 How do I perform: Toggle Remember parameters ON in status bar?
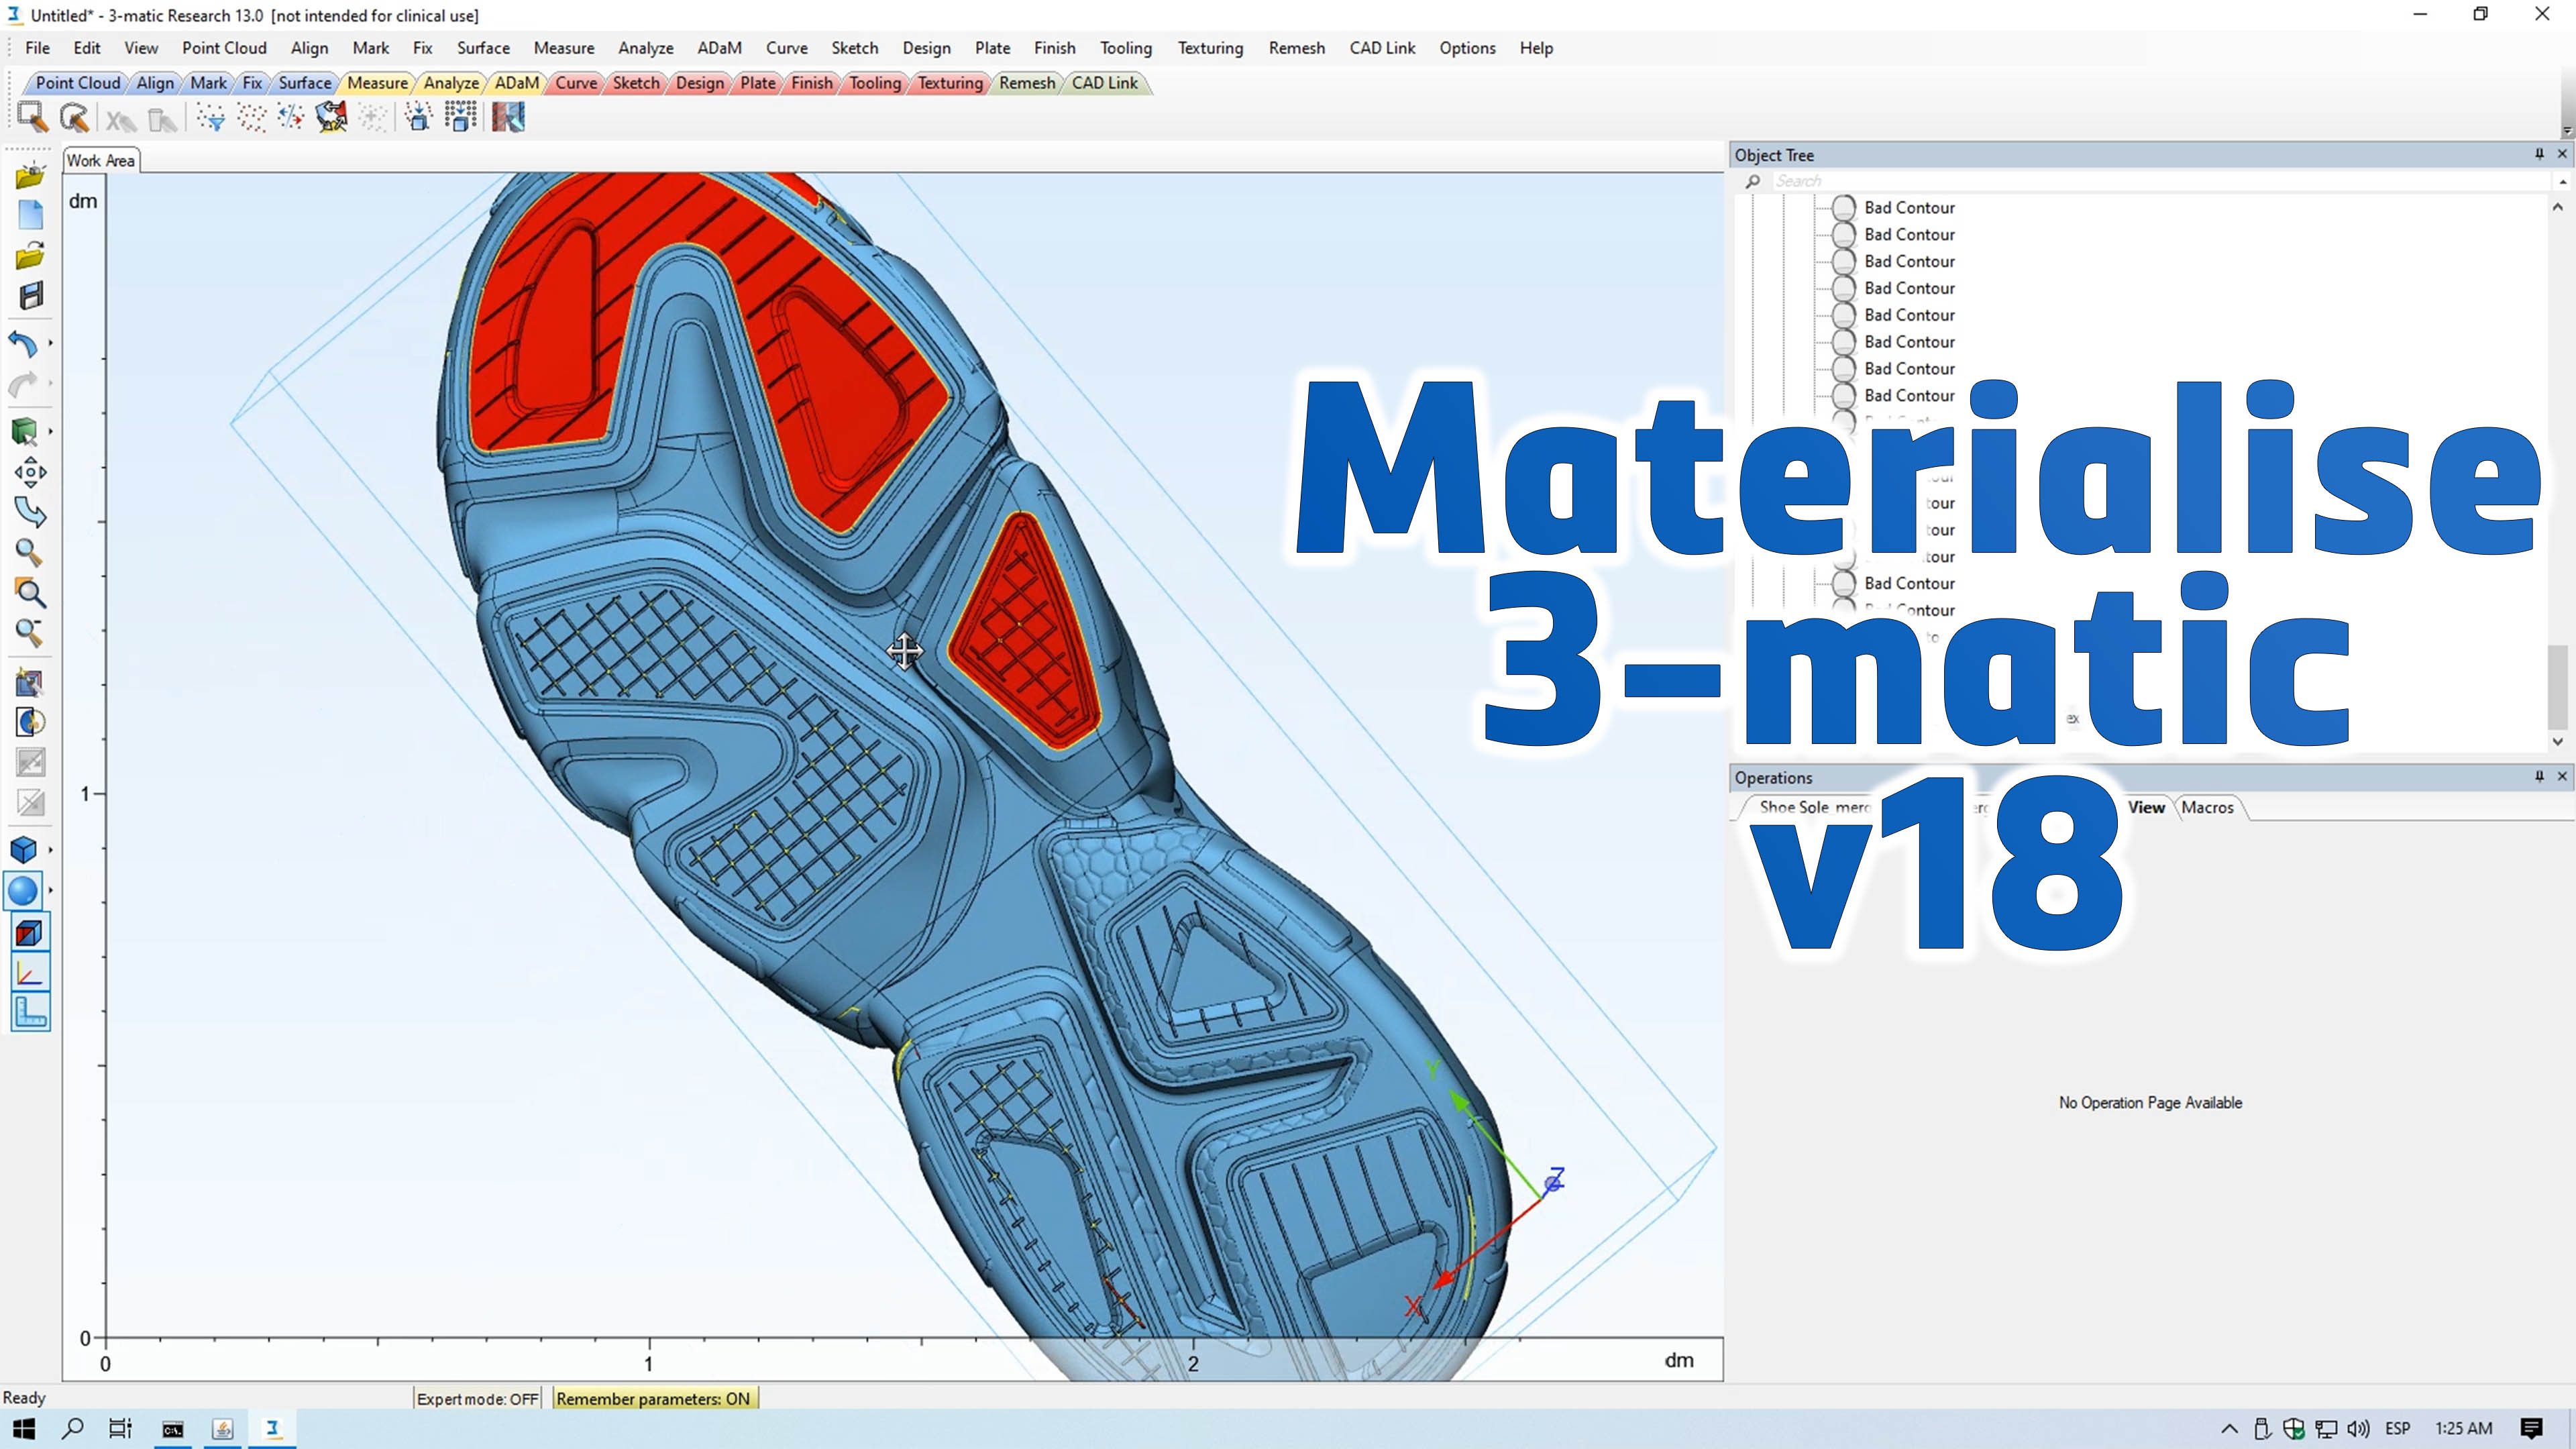tap(653, 1398)
